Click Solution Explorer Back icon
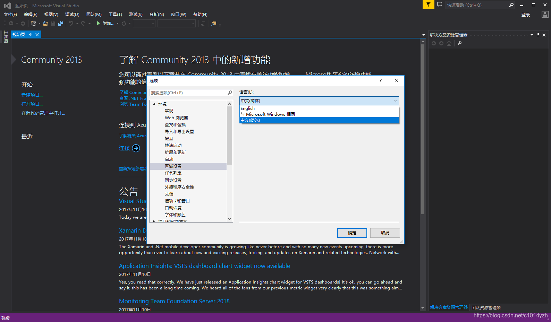This screenshot has width=551, height=322. coord(434,43)
